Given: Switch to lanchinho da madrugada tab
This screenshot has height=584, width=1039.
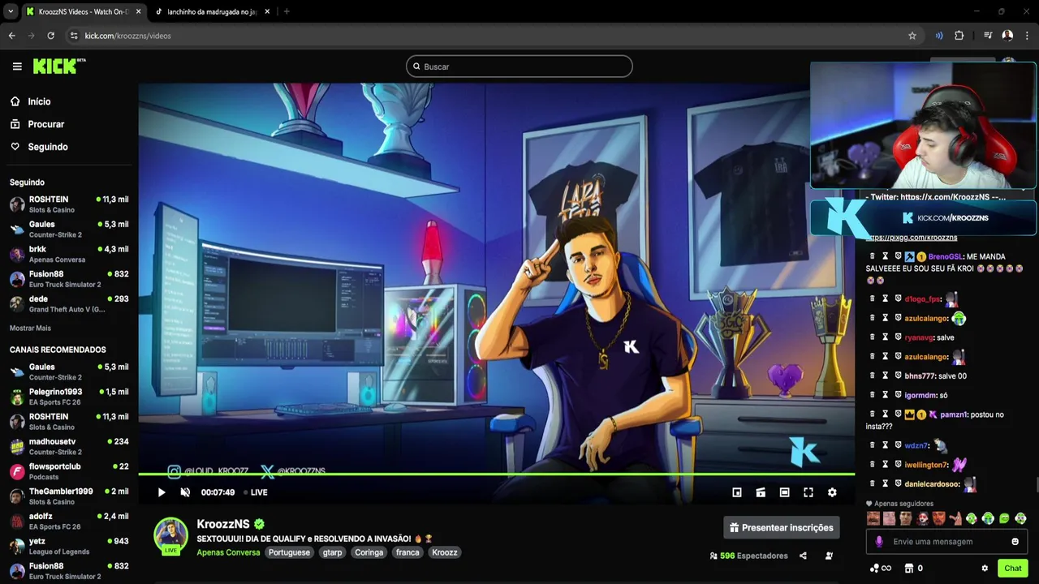Looking at the screenshot, I should (212, 12).
